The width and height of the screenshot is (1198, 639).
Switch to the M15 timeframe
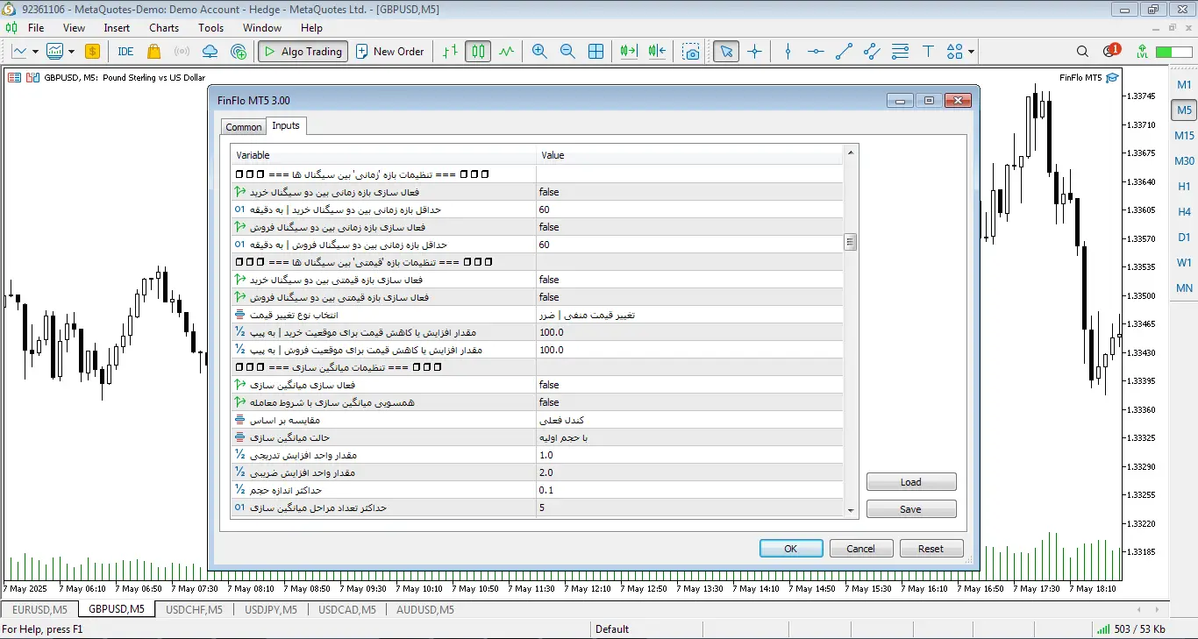click(1184, 136)
